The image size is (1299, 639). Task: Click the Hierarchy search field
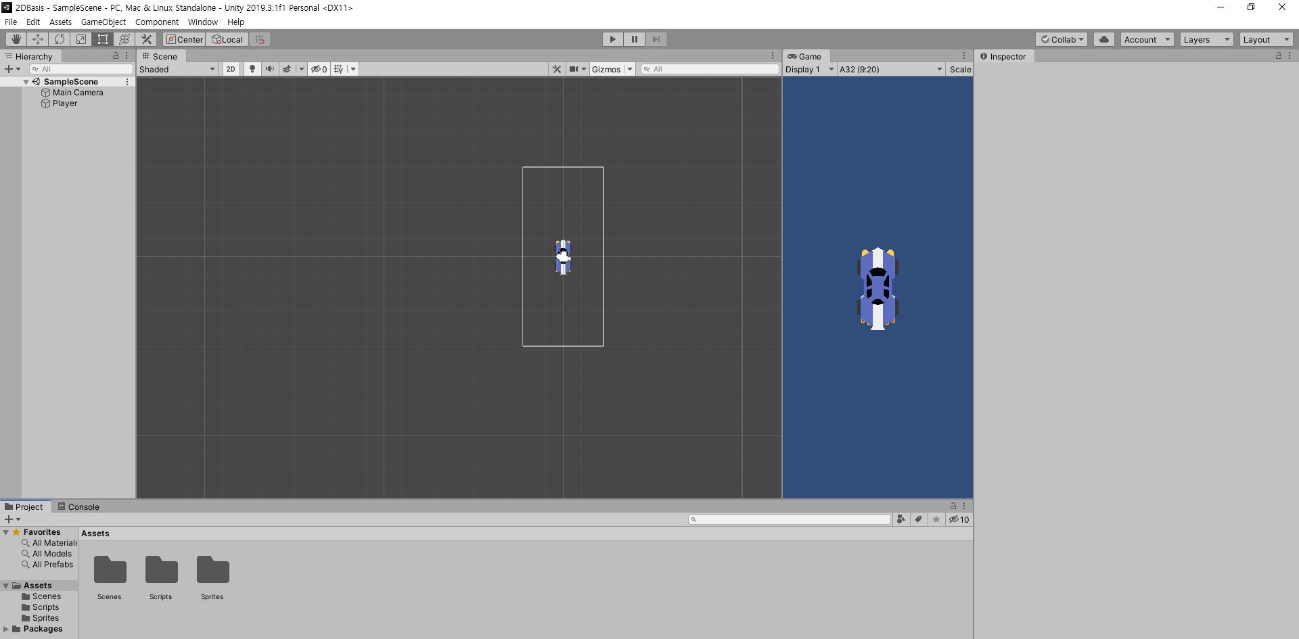point(81,69)
